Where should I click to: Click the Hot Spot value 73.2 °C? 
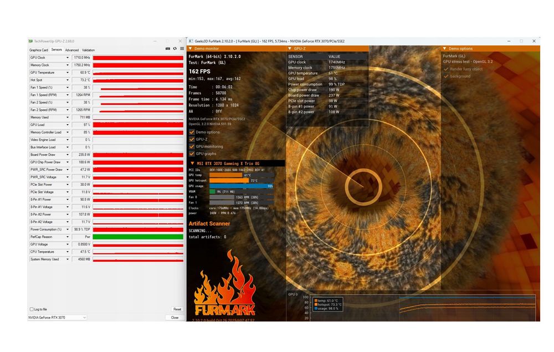[81, 80]
